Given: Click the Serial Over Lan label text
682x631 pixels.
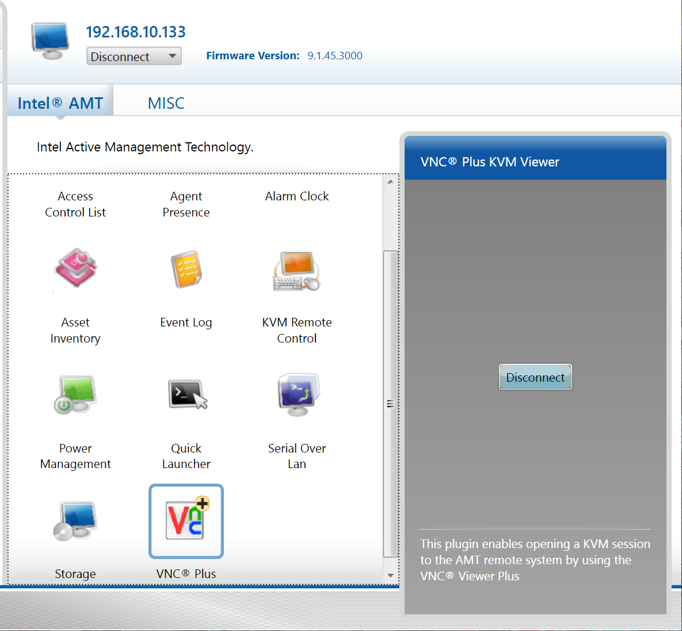Looking at the screenshot, I should (x=297, y=456).
